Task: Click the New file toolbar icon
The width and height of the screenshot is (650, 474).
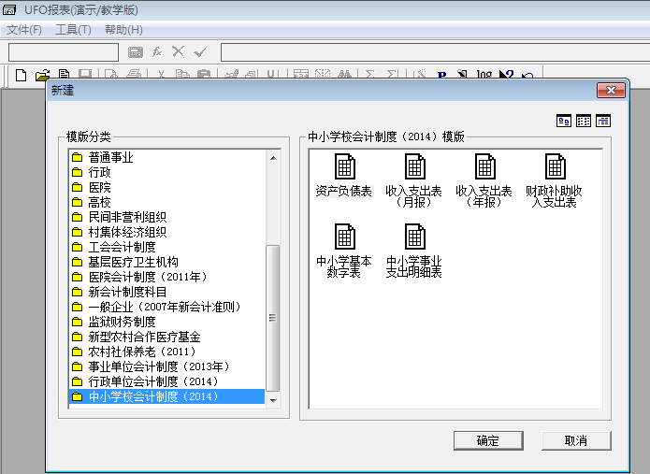Action: coord(21,76)
